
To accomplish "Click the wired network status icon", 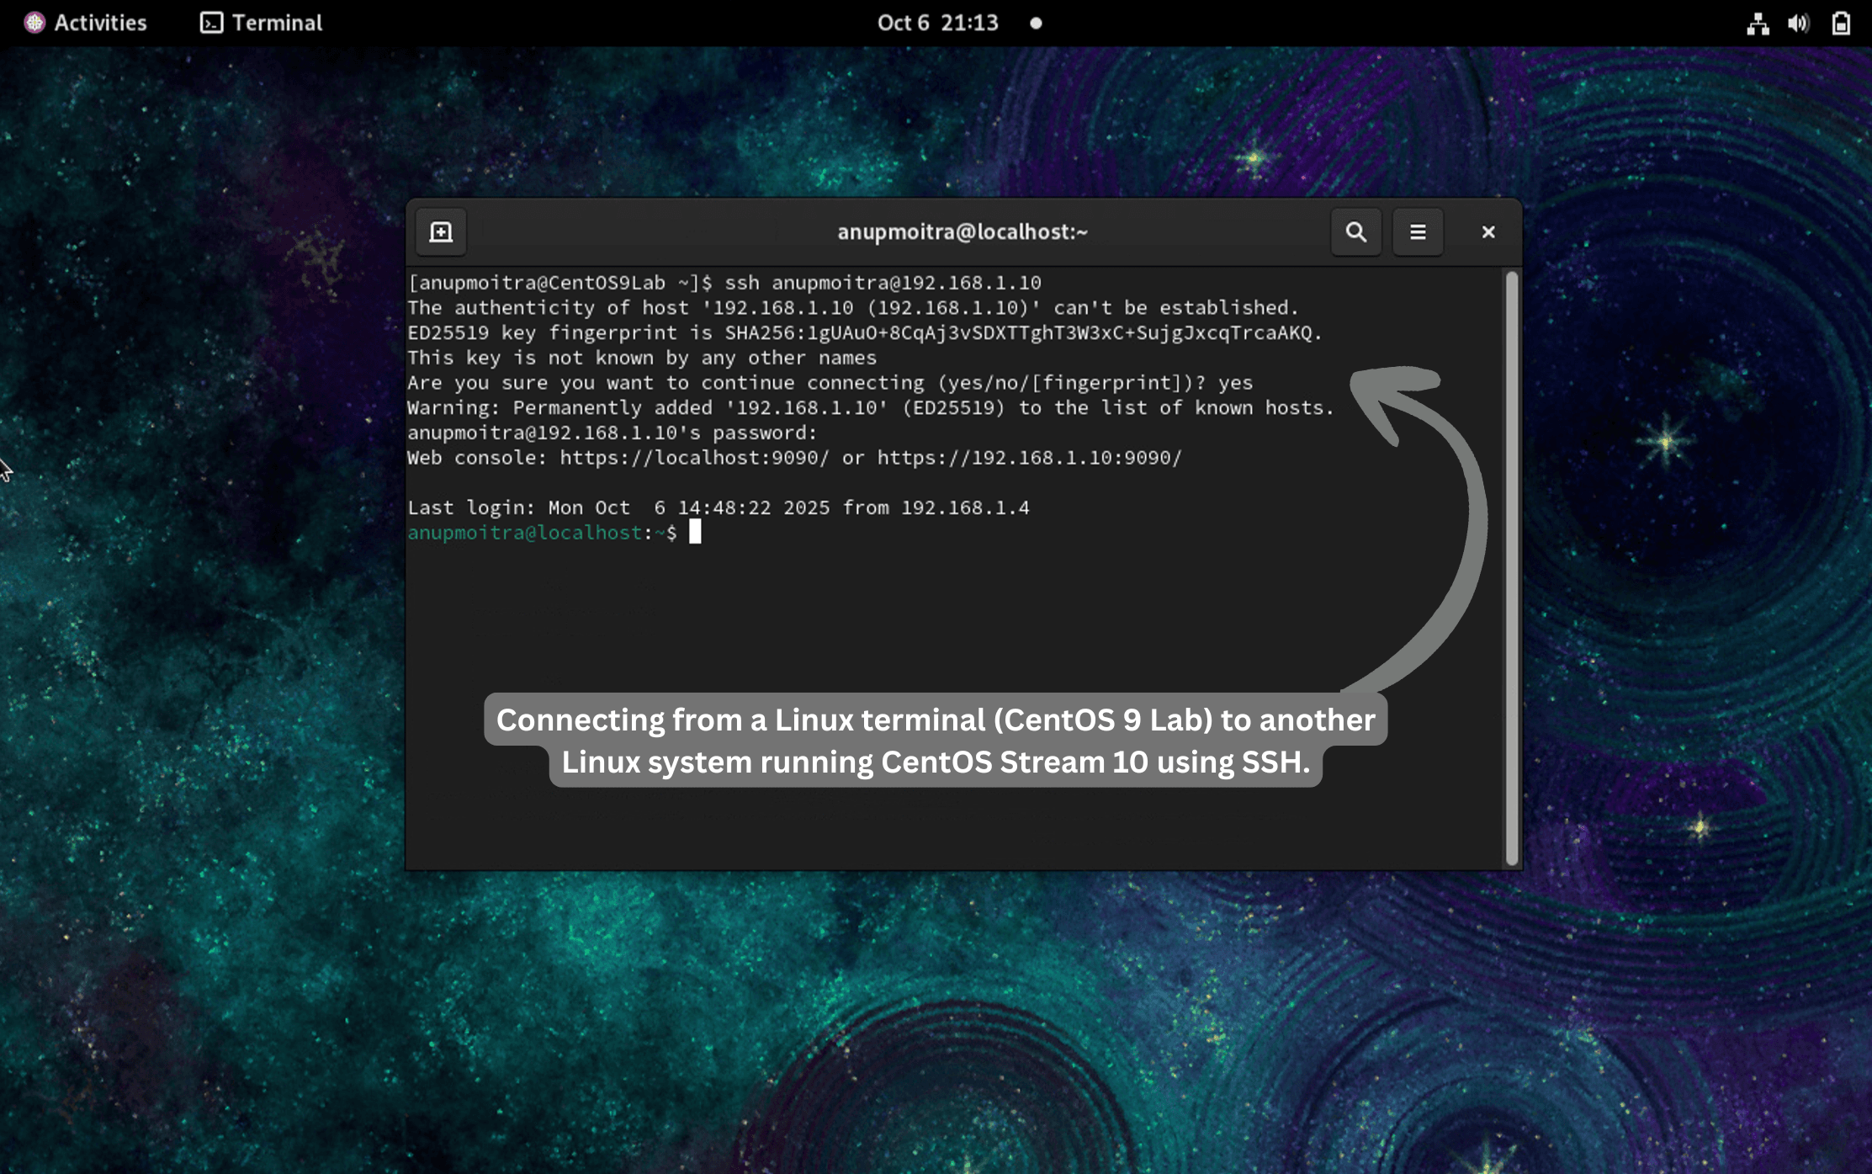I will (x=1757, y=23).
